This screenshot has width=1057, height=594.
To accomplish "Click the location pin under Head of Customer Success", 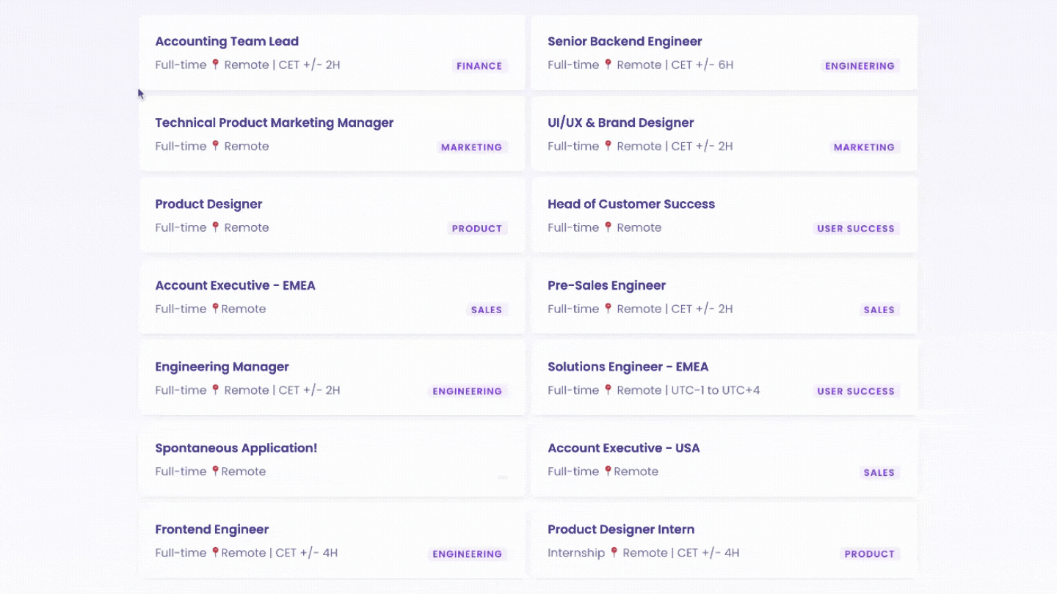I will point(608,227).
